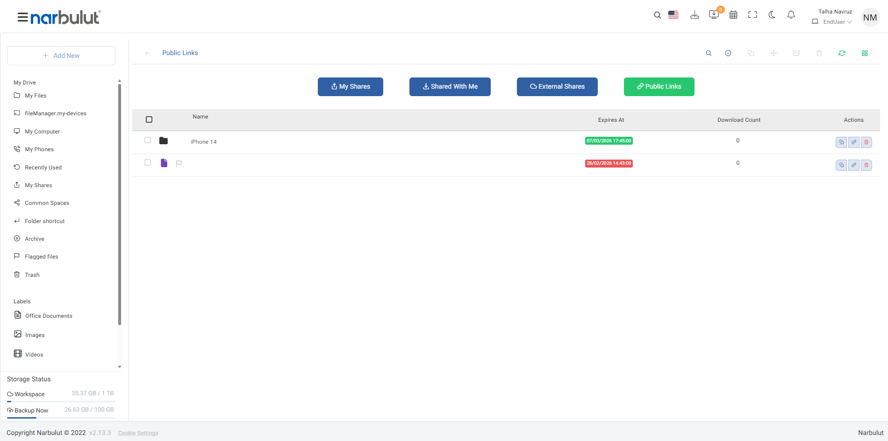Image resolution: width=888 pixels, height=441 pixels.
Task: Open the calendar icon in header
Action: tap(733, 15)
